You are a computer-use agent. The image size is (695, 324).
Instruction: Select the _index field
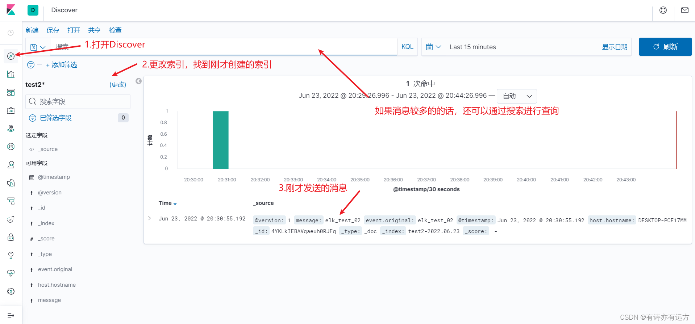[46, 223]
